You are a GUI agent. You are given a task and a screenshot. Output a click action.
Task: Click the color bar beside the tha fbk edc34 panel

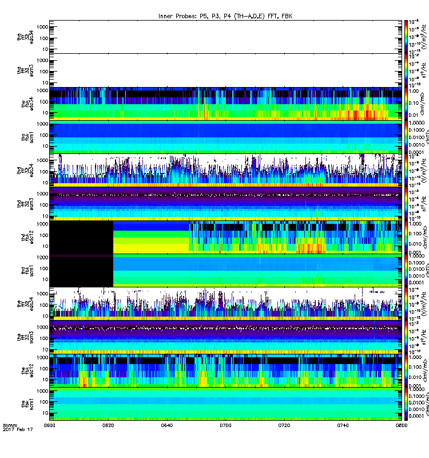(x=406, y=104)
